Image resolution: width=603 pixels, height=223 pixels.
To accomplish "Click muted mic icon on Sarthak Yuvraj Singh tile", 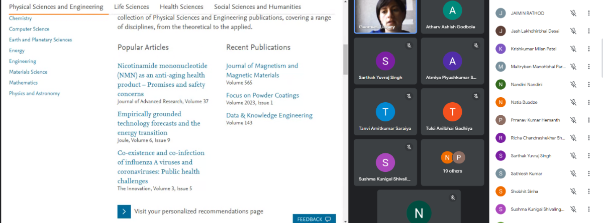I will click(x=409, y=46).
